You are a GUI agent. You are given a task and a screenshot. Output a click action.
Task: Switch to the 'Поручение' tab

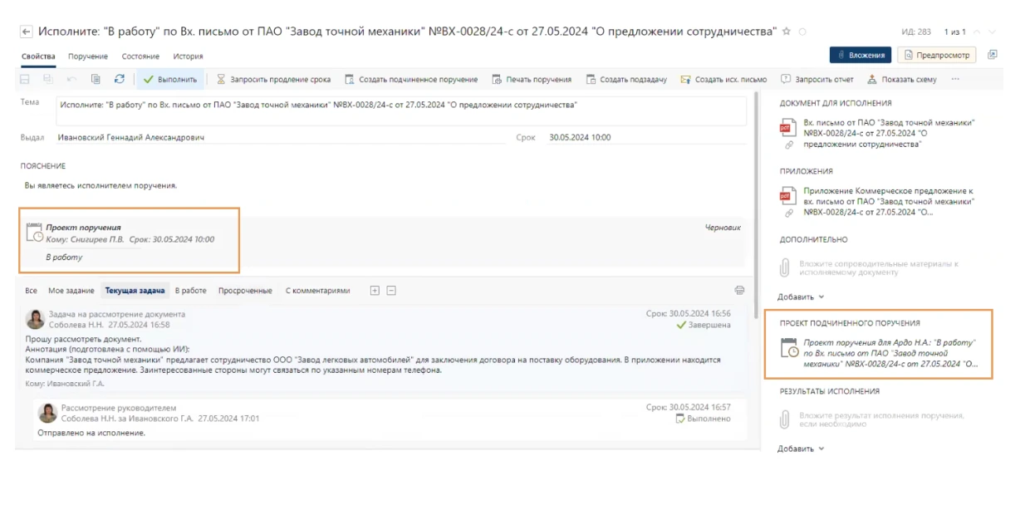coord(88,56)
